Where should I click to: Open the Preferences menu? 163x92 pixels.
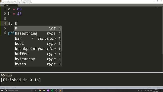[27, 3]
